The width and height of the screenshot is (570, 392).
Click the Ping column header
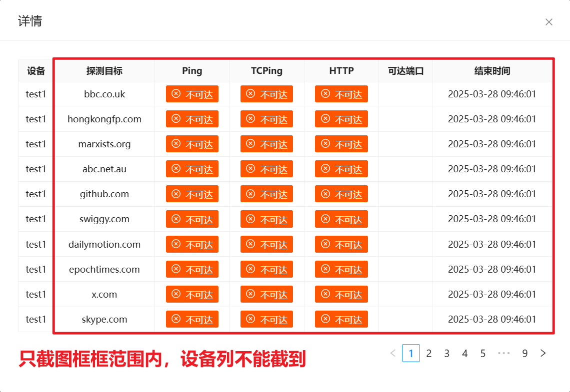pyautogui.click(x=192, y=70)
